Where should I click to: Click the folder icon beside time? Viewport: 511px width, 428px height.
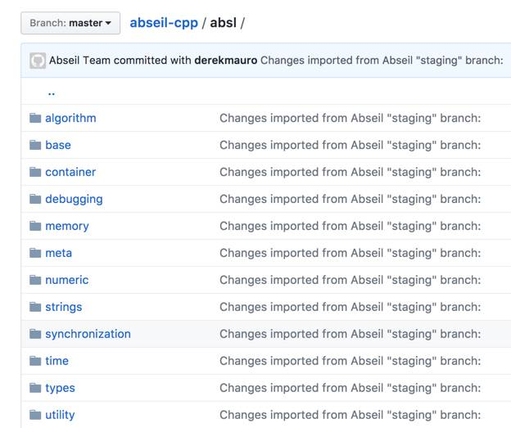(x=35, y=361)
